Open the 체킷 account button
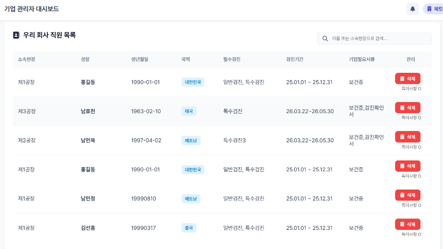The height and width of the screenshot is (249, 443). (434, 9)
